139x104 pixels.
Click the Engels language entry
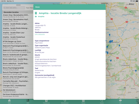(x=38, y=73)
